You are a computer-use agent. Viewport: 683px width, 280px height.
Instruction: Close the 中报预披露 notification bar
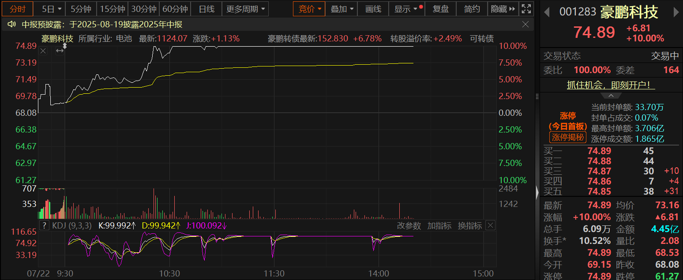click(x=525, y=25)
